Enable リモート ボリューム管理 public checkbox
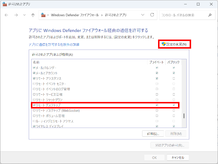Image resolution: width=218 pixels, height=164 pixels. click(x=174, y=116)
